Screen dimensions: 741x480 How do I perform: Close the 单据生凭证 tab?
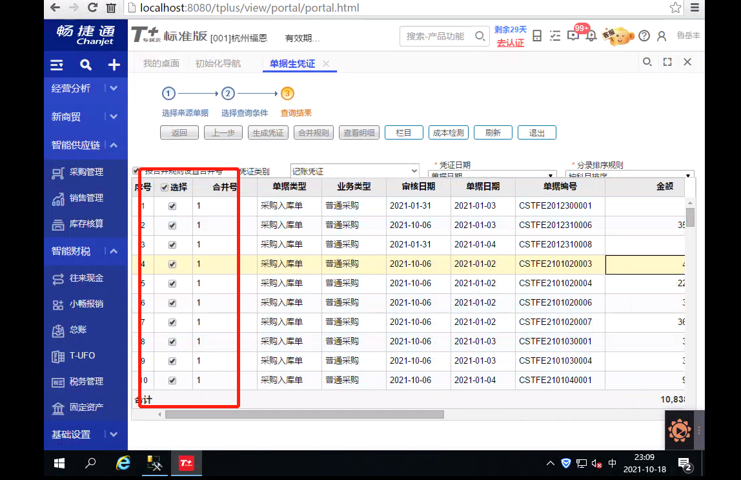[325, 63]
